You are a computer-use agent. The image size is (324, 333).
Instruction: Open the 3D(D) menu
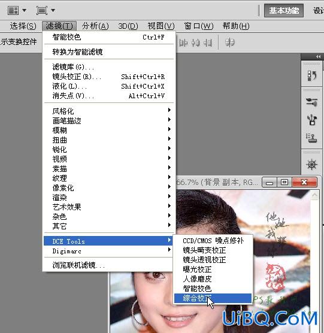point(128,26)
